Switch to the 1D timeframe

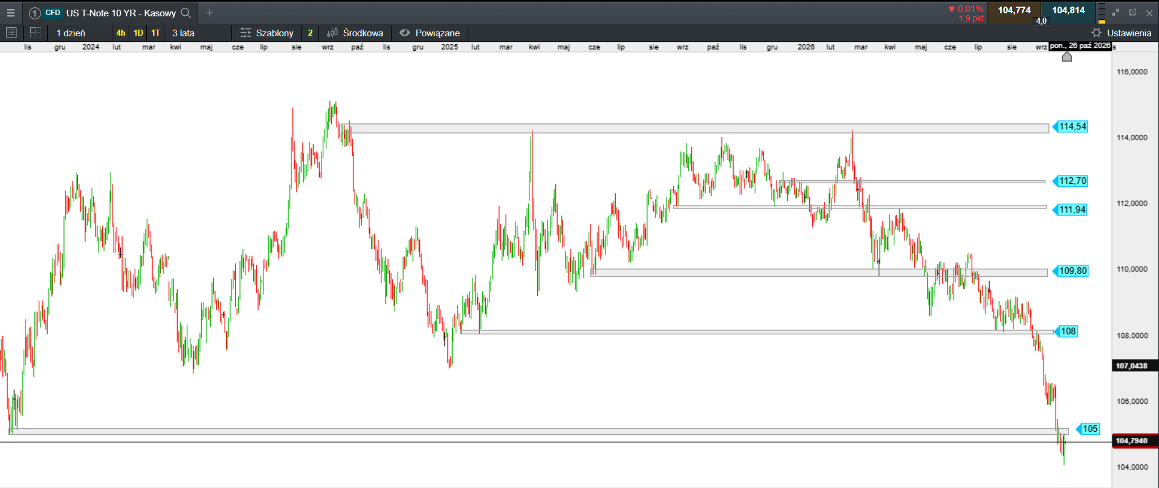tap(138, 33)
